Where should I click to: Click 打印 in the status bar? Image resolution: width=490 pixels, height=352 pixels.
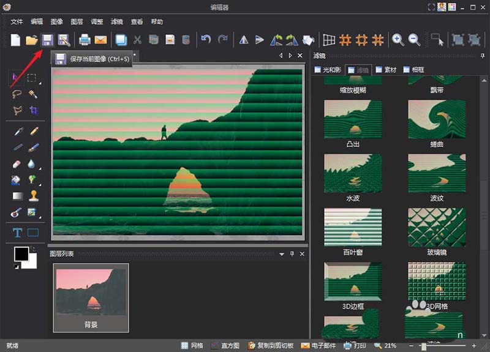(355, 345)
